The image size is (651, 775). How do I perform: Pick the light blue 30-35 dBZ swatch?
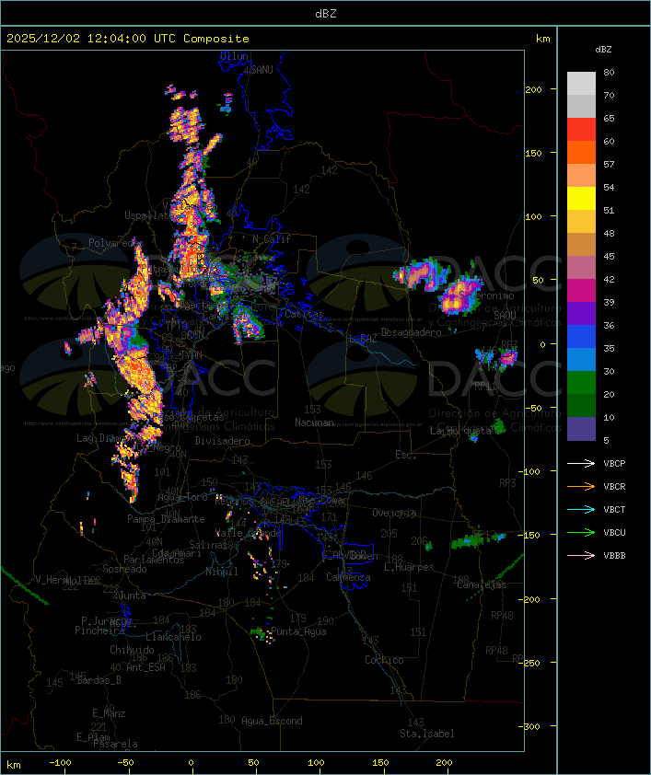[581, 359]
